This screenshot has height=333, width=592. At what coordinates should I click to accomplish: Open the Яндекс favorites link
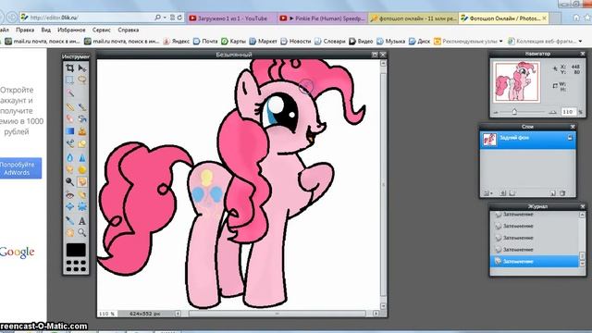[177, 41]
